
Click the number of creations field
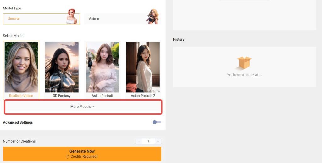148,141
